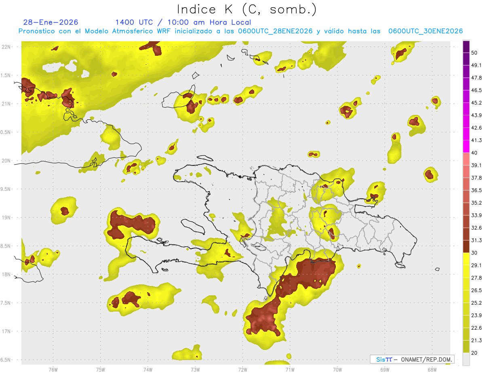Click the 'Pronóstico con el Modelo Atmosferico WRF' line
485x375 pixels.
(x=240, y=31)
